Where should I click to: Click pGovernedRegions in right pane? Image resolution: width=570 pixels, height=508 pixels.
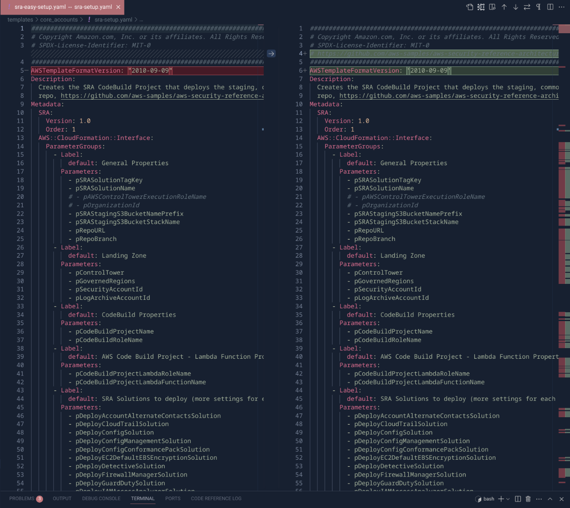pos(384,281)
